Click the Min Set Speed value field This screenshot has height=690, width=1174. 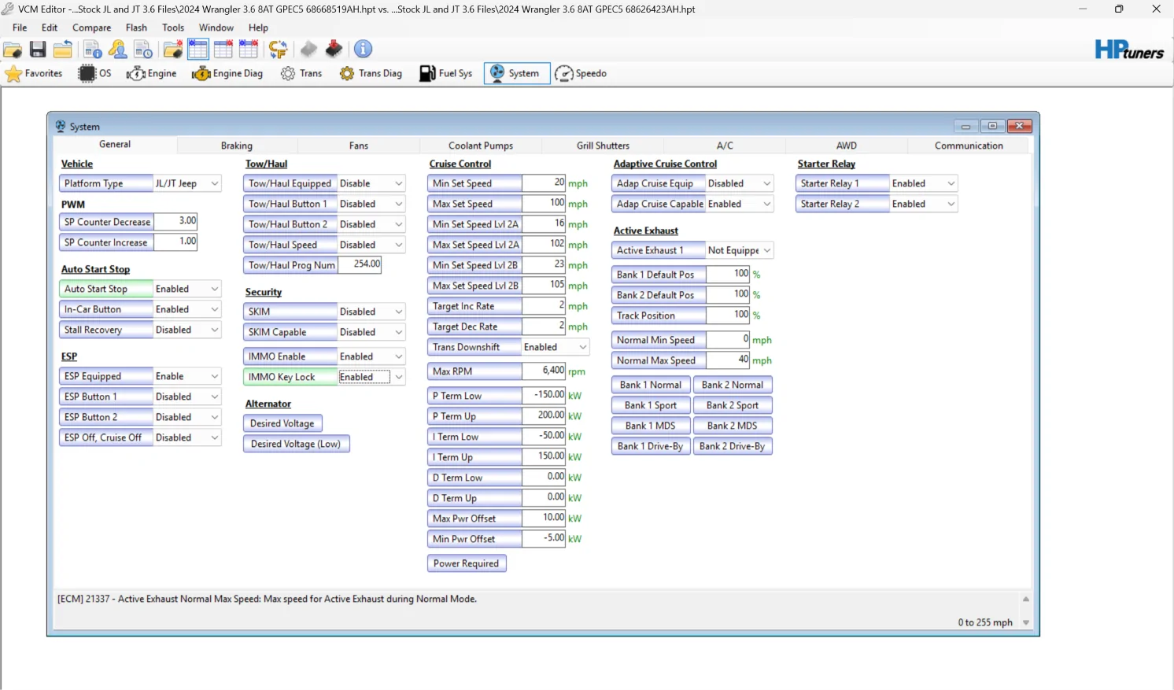[544, 183]
